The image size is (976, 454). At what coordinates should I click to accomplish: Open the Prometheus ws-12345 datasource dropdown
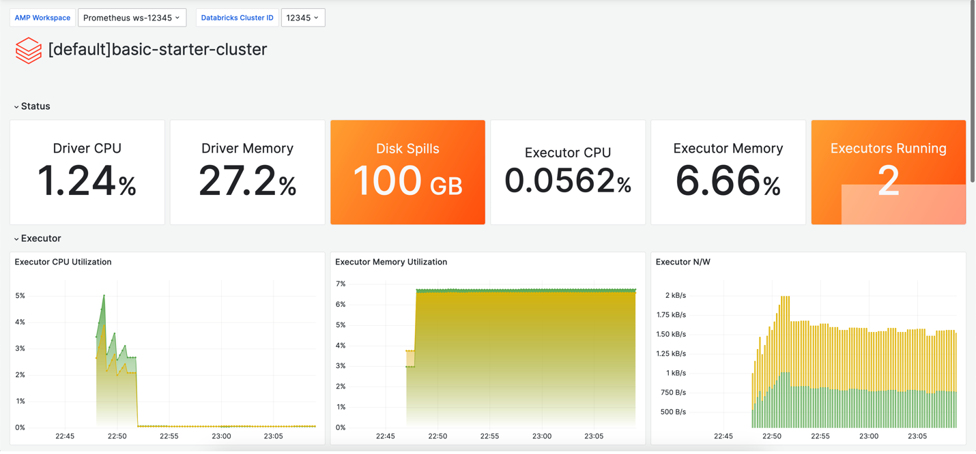pos(132,18)
